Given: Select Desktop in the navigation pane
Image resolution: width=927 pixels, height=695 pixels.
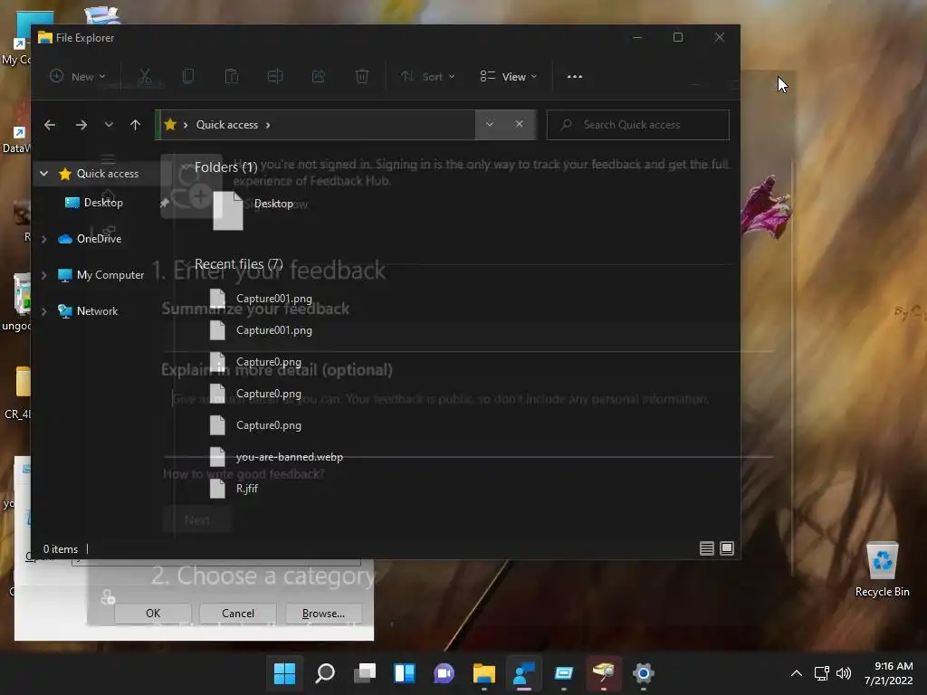Looking at the screenshot, I should 103,203.
